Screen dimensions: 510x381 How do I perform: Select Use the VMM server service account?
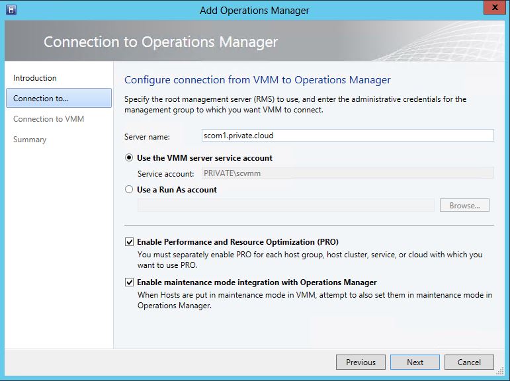[130, 158]
